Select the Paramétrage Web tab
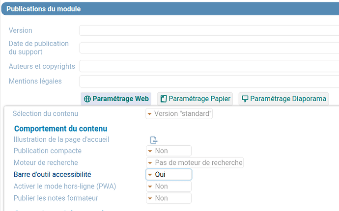Screen dimensions: 339x211 click(116, 99)
